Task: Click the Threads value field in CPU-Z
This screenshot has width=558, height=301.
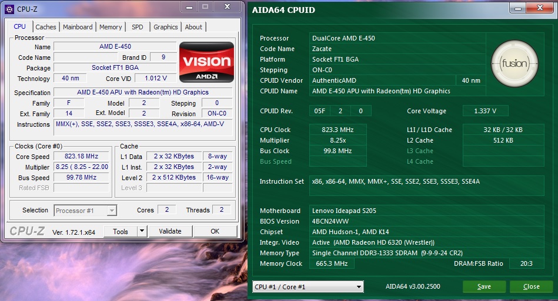Action: (221, 210)
